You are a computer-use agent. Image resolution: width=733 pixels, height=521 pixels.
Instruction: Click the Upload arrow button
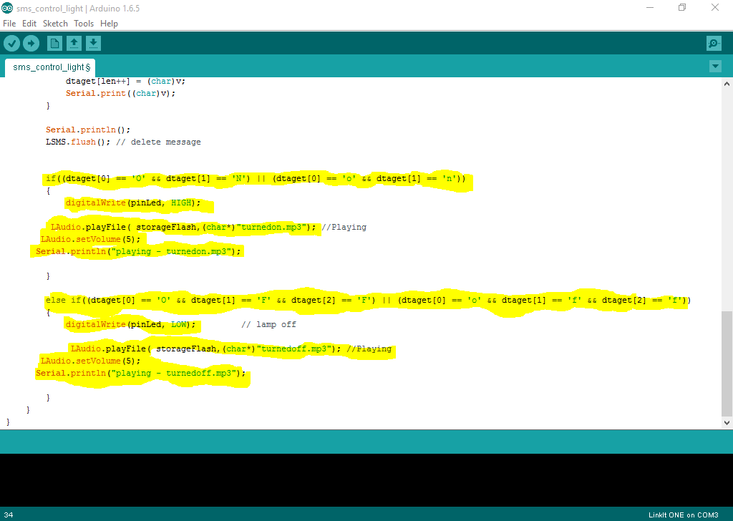coord(31,44)
